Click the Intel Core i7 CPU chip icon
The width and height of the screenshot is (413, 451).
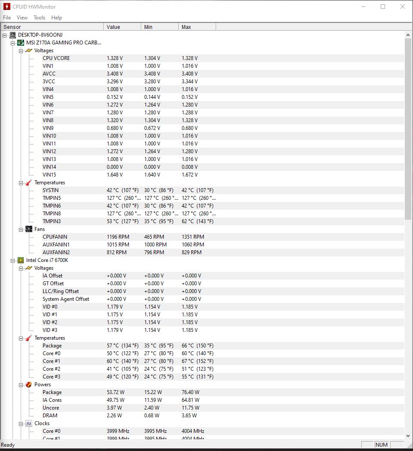point(21,260)
